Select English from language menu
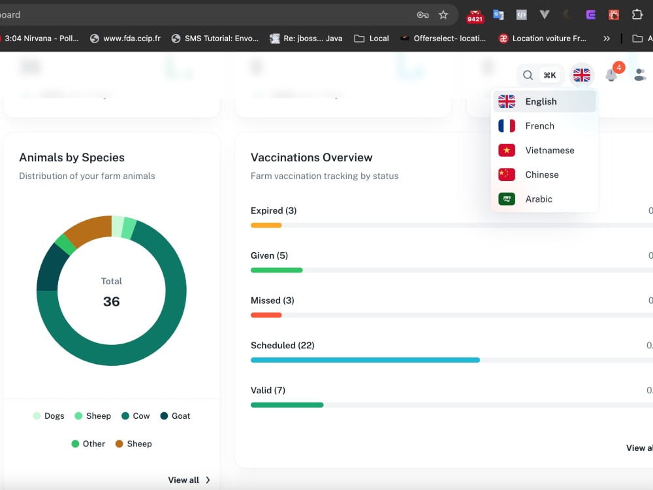The height and width of the screenshot is (490, 653). (x=545, y=101)
